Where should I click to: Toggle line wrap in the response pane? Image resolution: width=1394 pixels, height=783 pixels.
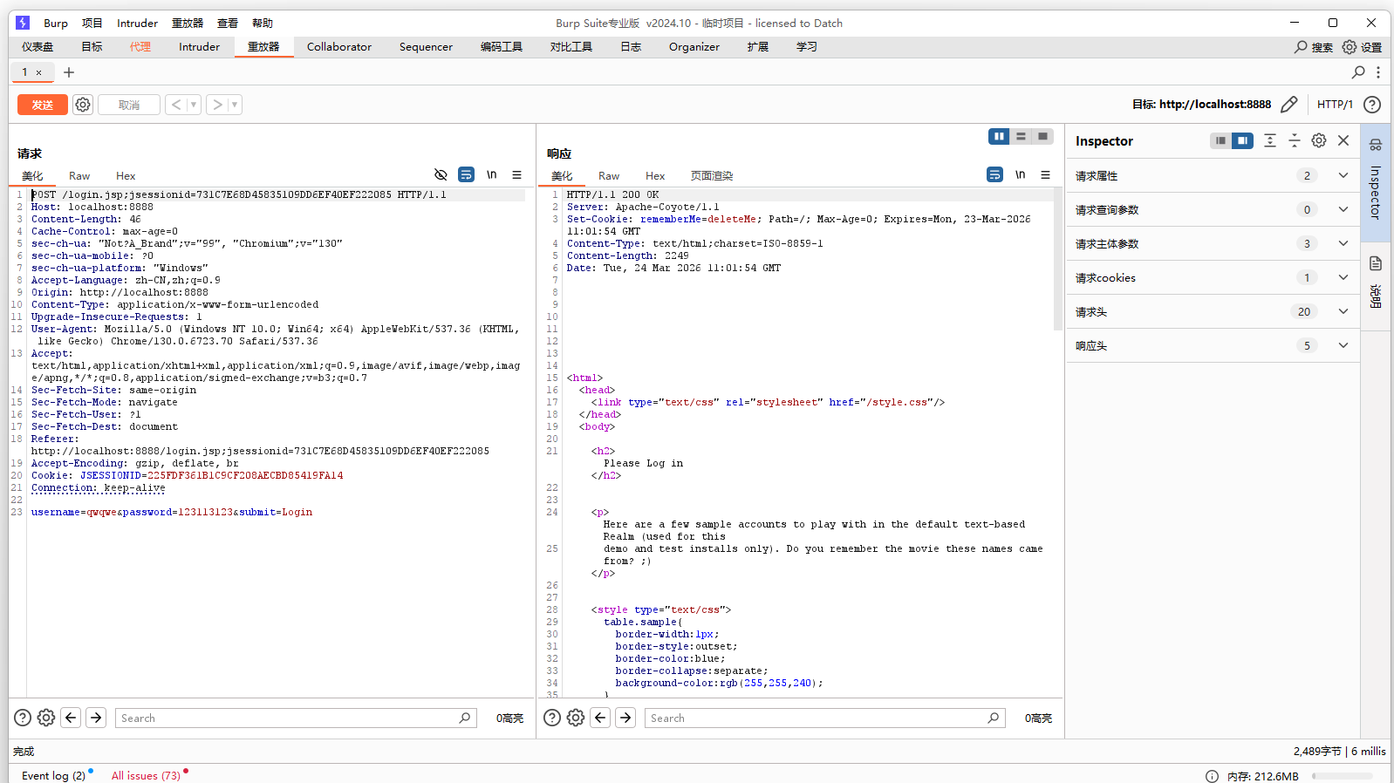click(994, 175)
